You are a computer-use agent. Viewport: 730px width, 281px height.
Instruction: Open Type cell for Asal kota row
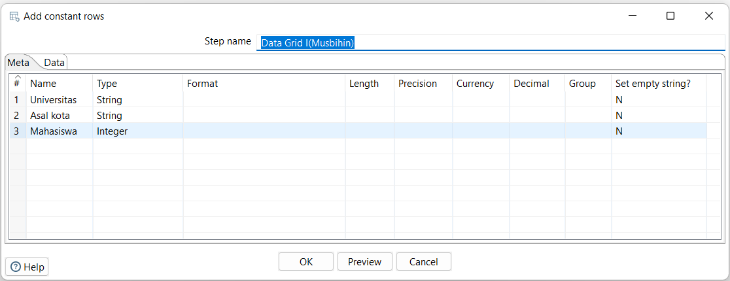click(x=138, y=116)
